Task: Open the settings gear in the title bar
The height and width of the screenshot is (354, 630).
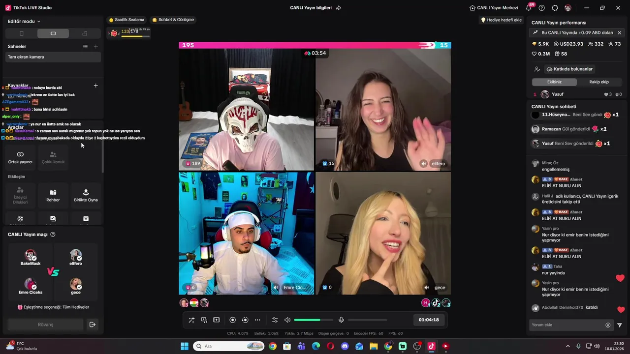Action: (555, 8)
